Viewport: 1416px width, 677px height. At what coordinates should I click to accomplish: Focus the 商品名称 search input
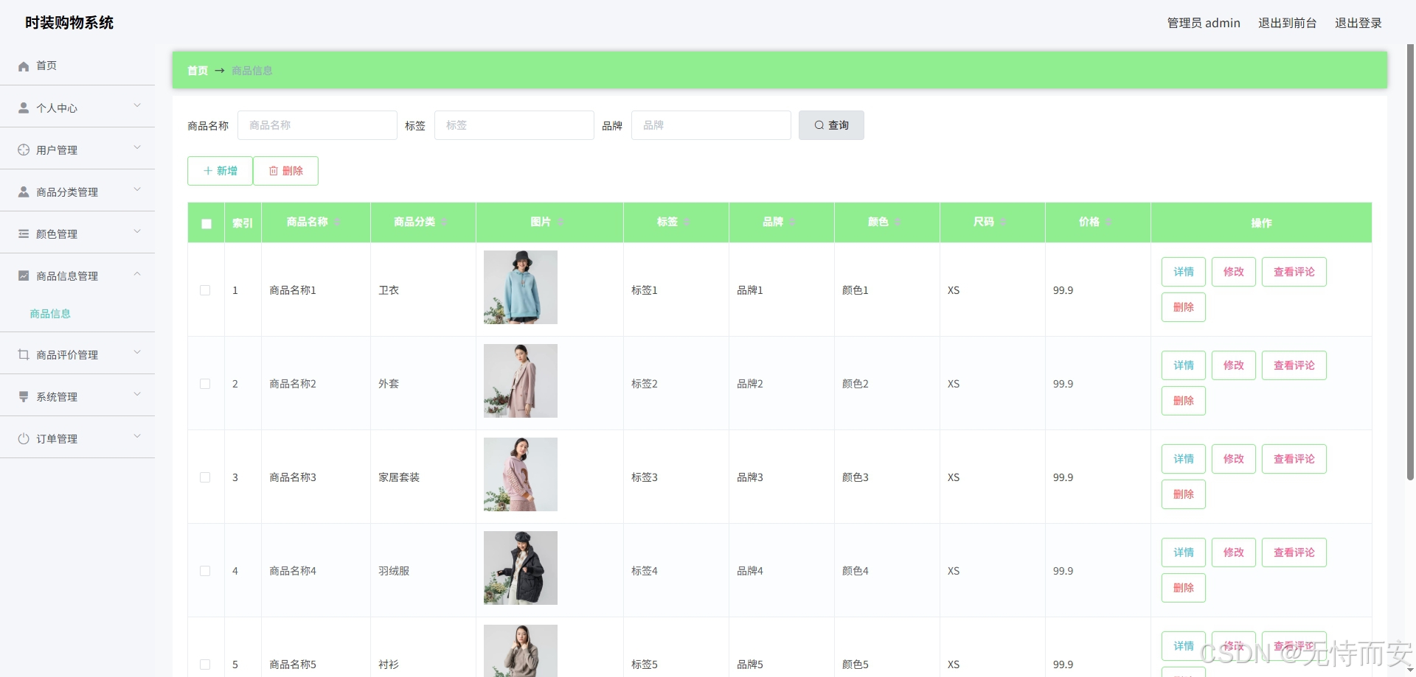click(317, 125)
